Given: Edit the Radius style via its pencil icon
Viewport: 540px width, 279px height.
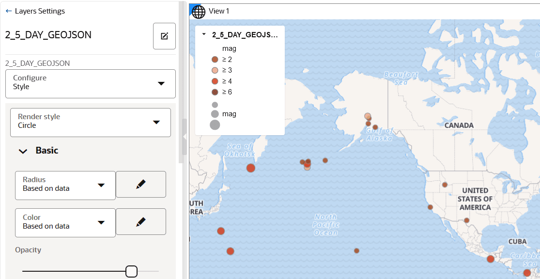Looking at the screenshot, I should point(140,185).
